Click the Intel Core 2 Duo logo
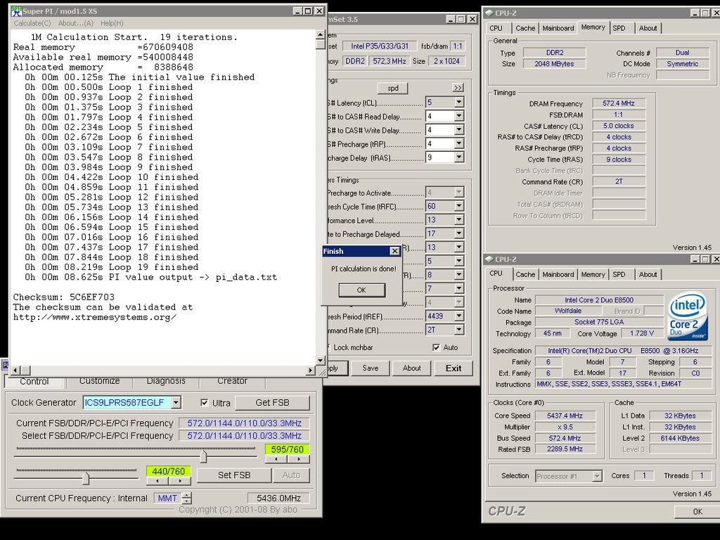The width and height of the screenshot is (720, 540). click(x=687, y=317)
